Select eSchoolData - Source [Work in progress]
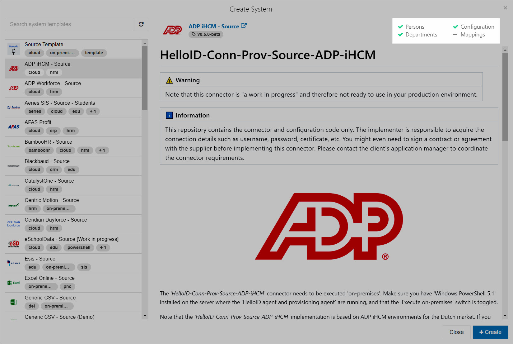513x344 pixels. [x=73, y=244]
